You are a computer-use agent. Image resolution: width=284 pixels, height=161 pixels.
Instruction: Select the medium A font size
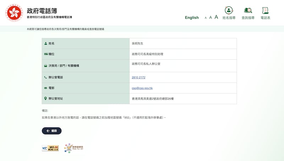click(x=211, y=17)
